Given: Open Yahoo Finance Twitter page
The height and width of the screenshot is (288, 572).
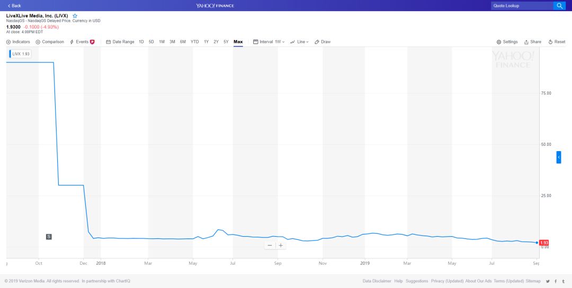Looking at the screenshot, I should [x=548, y=281].
